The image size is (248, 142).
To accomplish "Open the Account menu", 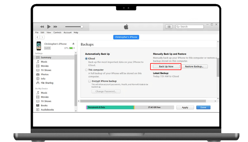I will 68,33.
